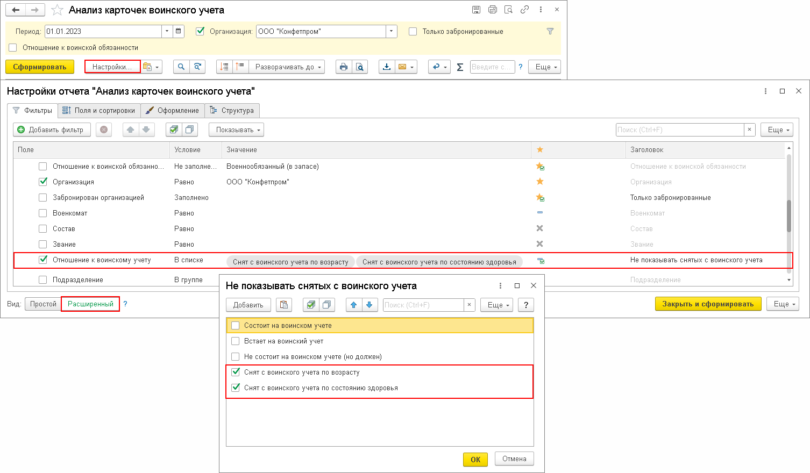Screen dimensions: 810x473
Task: Click Закрыть и сформировать button
Action: 708,304
